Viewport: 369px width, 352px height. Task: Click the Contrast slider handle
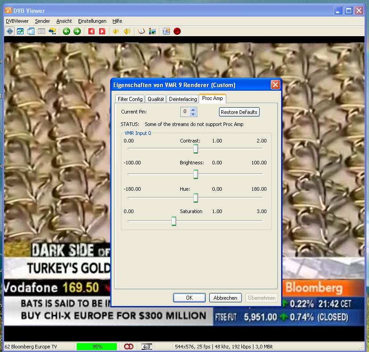pos(195,149)
